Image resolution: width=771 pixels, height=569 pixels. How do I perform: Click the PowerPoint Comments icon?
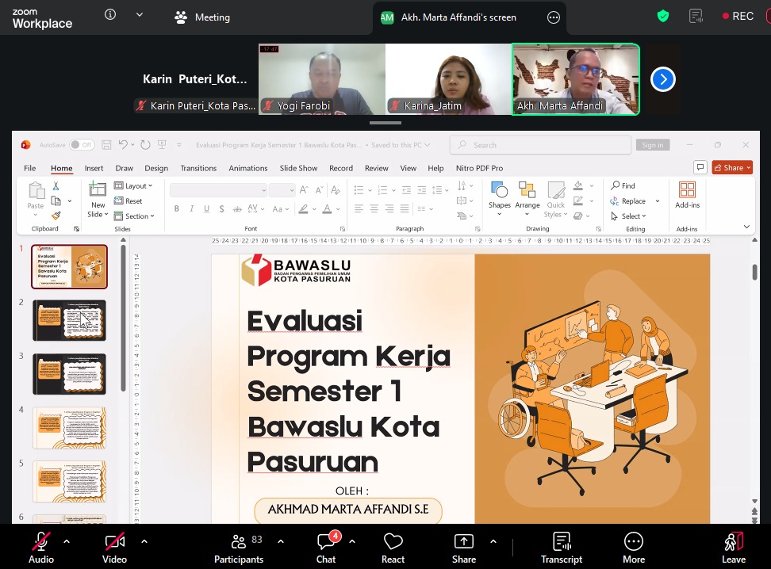[x=700, y=167]
